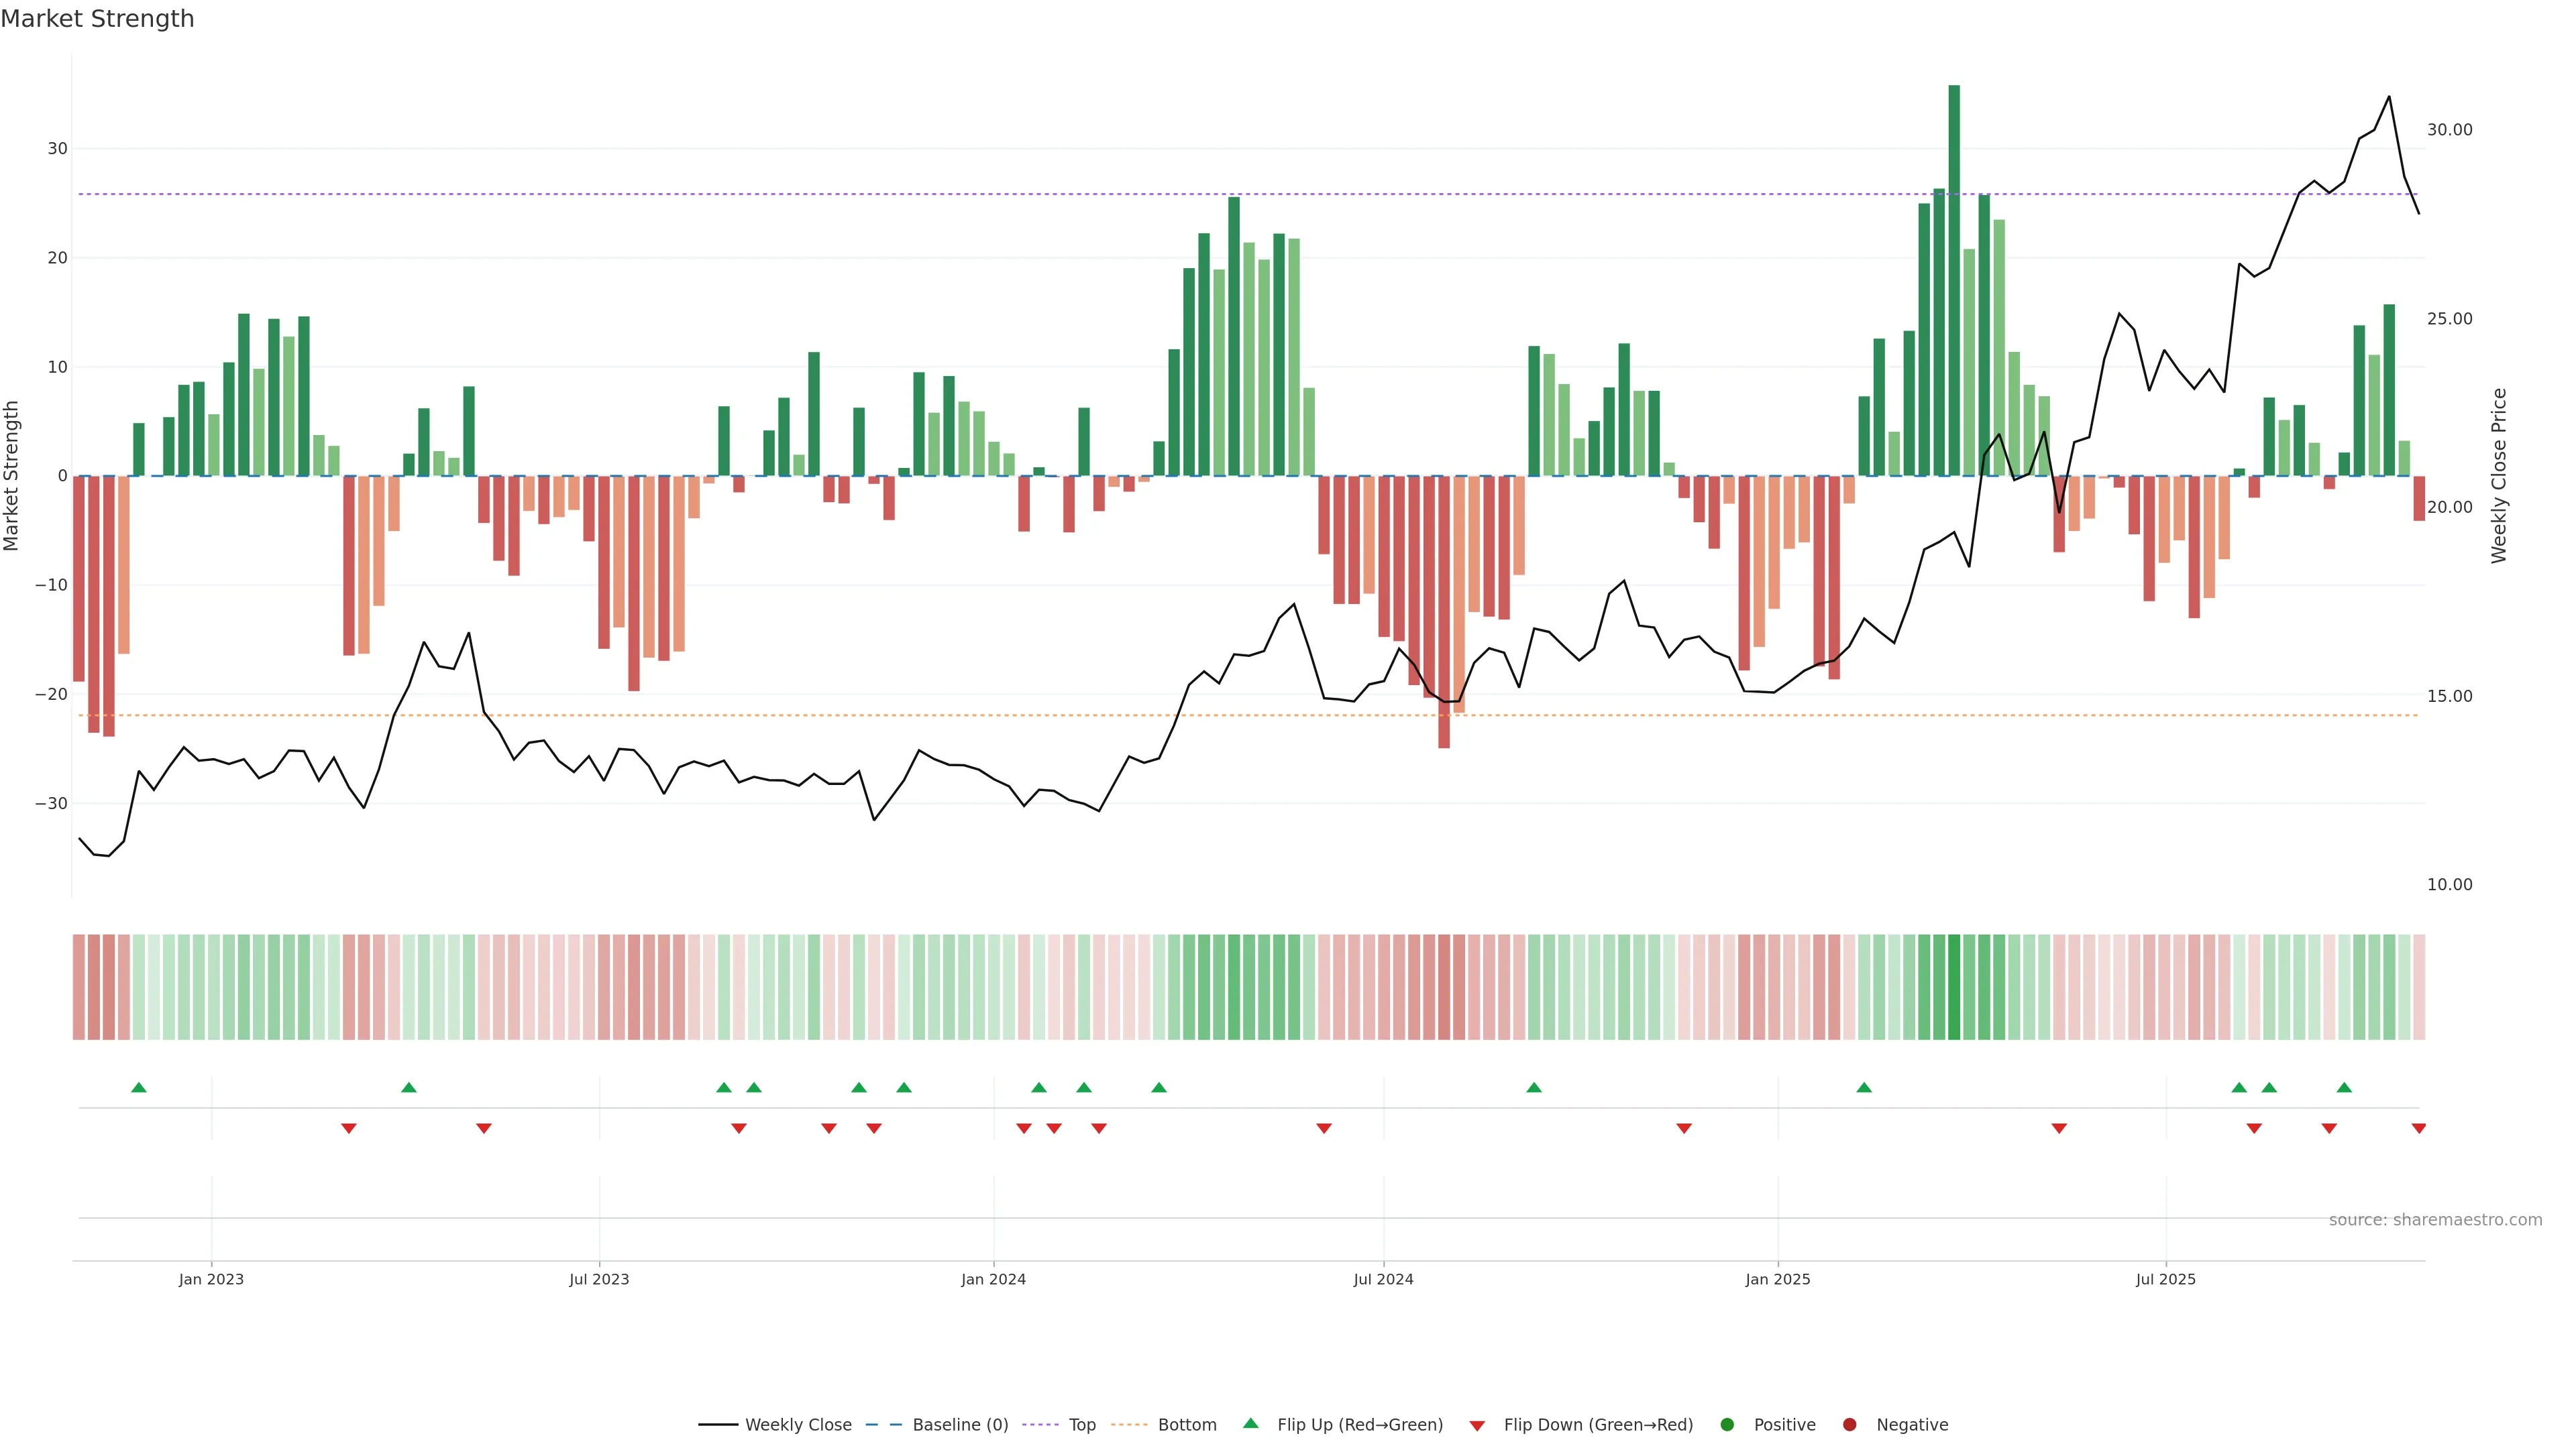
Task: Click the Weekly Close Price axis title
Action: (x=2499, y=476)
